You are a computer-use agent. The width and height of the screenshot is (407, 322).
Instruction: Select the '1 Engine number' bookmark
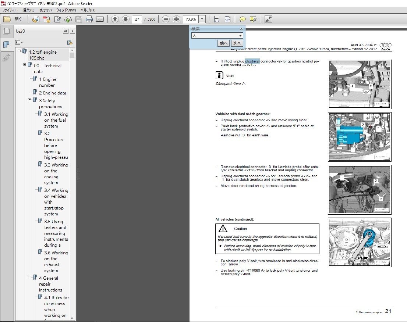coord(47,82)
